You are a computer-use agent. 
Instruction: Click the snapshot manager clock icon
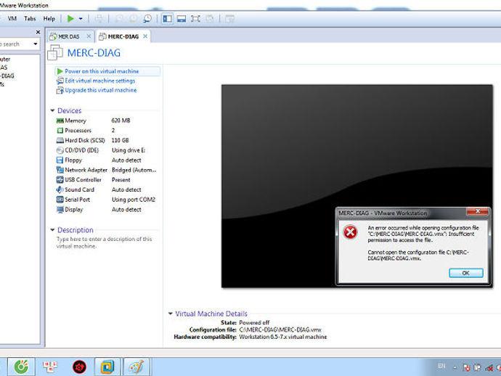point(147,19)
